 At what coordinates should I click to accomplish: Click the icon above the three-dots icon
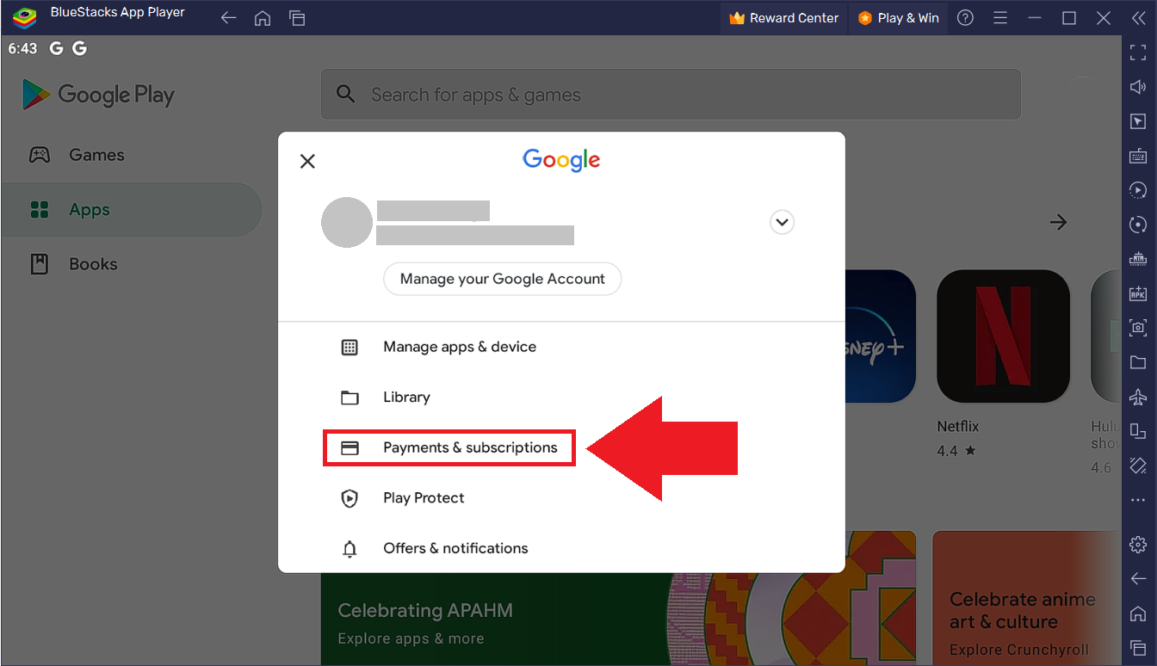(x=1138, y=466)
